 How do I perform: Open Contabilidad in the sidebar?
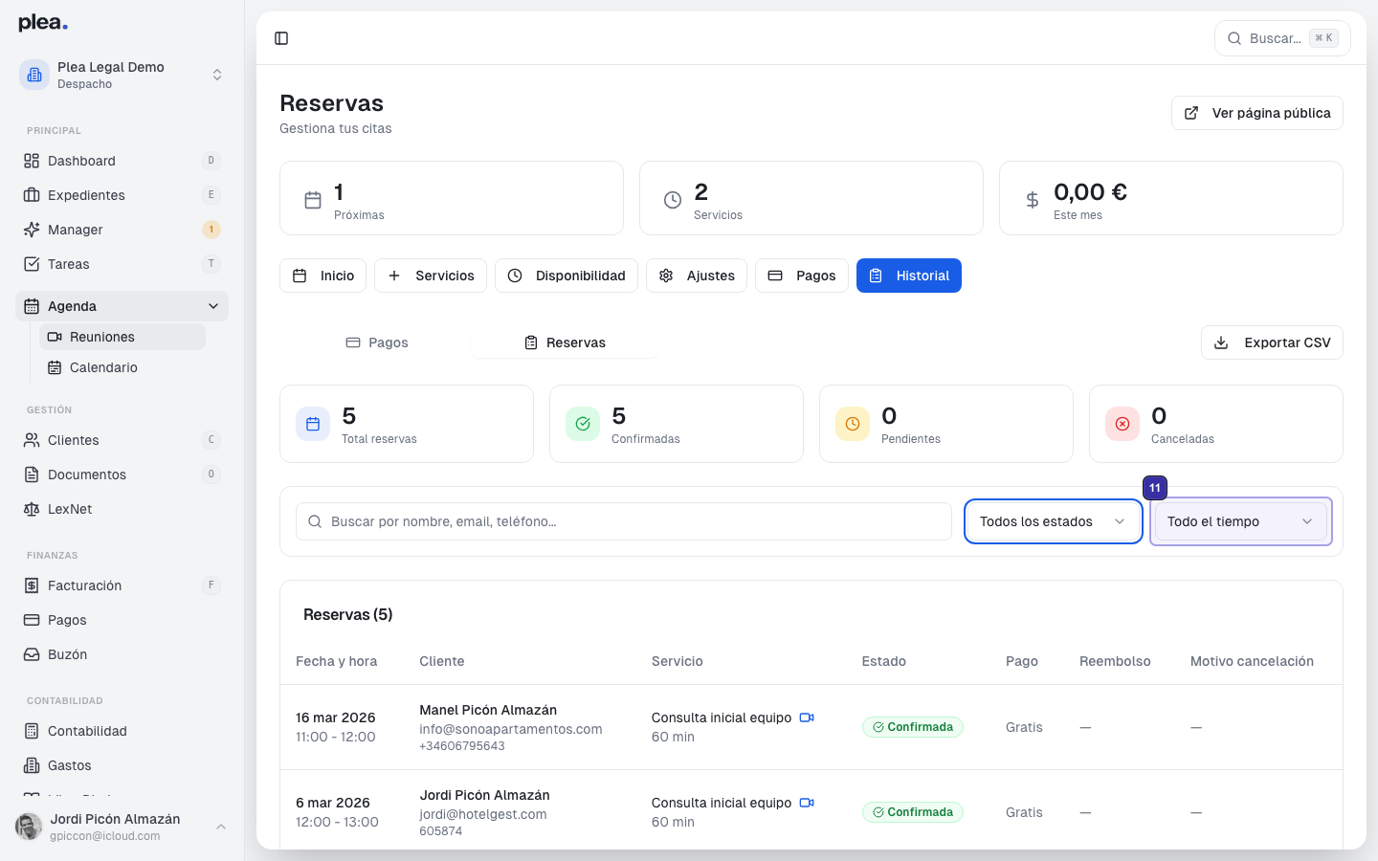122,731
